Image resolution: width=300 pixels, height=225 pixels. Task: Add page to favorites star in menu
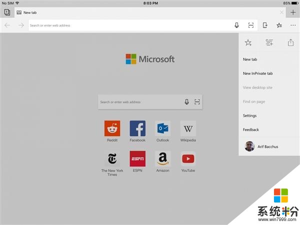tap(248, 42)
